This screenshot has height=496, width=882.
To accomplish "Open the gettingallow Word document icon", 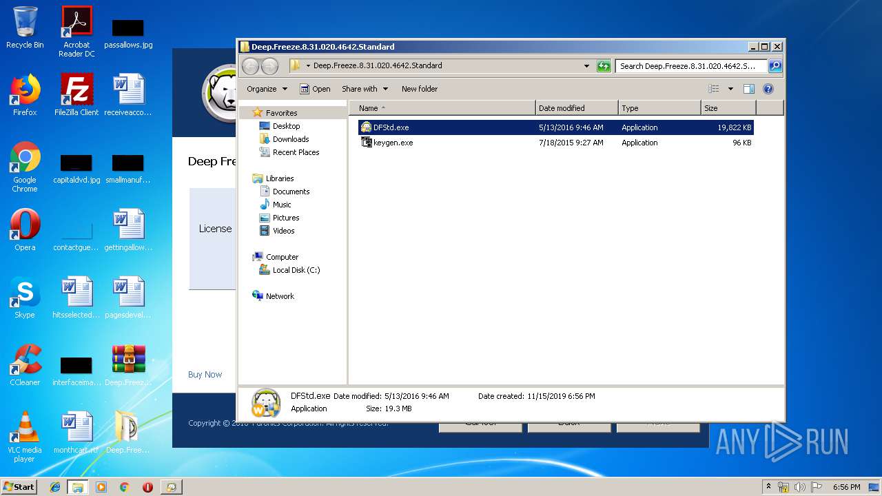I will pos(128,230).
